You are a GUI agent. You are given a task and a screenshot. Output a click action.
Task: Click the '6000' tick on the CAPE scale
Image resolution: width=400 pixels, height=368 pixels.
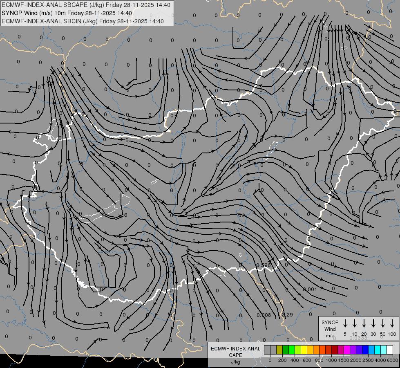click(393, 360)
